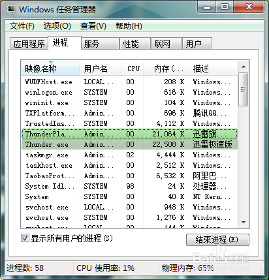Screen dimensions: 269x280
Task: Click the 98 CPU value for System Idle
Action: pyautogui.click(x=130, y=186)
